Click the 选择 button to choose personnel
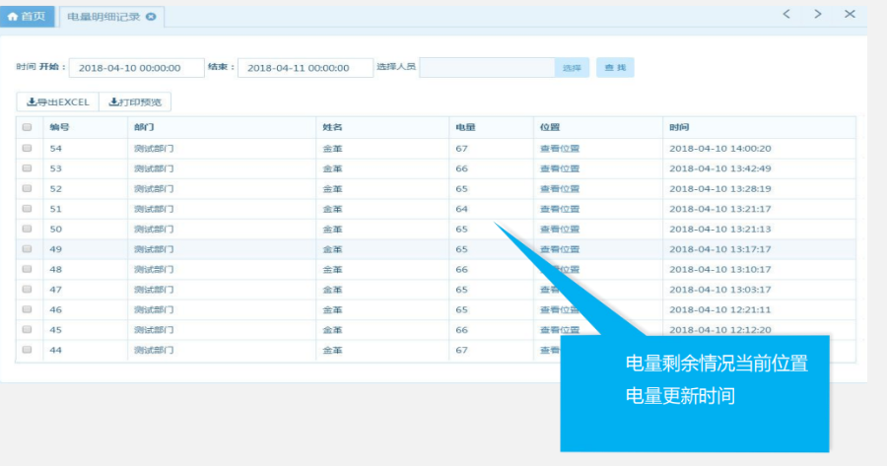 tap(572, 68)
